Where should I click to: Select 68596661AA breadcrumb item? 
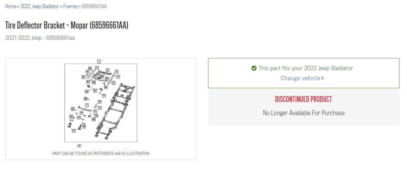(x=94, y=6)
